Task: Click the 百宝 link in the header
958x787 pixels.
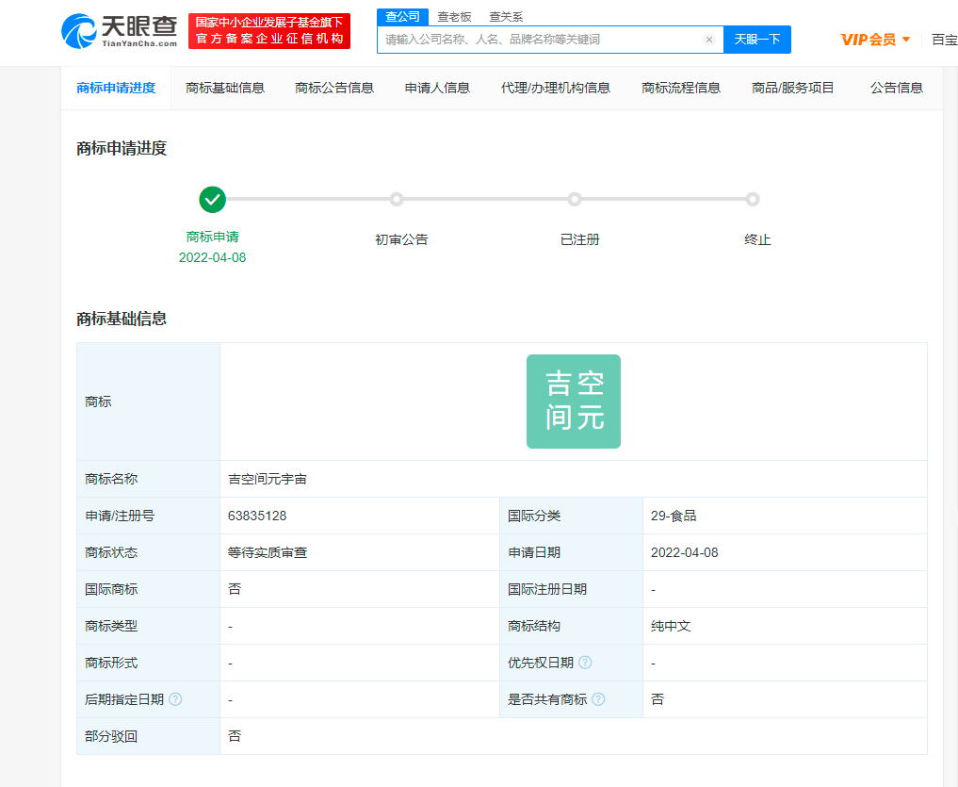Action: (x=944, y=40)
